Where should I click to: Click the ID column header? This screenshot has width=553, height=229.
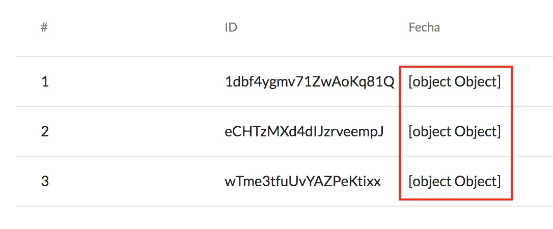coord(231,27)
